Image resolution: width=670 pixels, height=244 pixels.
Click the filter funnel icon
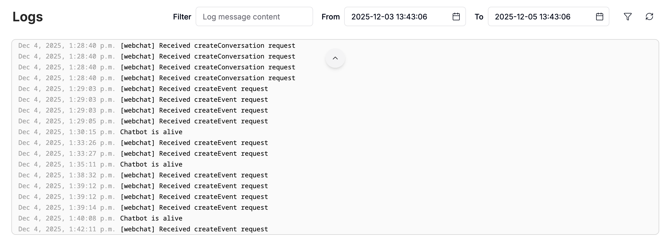(x=628, y=17)
